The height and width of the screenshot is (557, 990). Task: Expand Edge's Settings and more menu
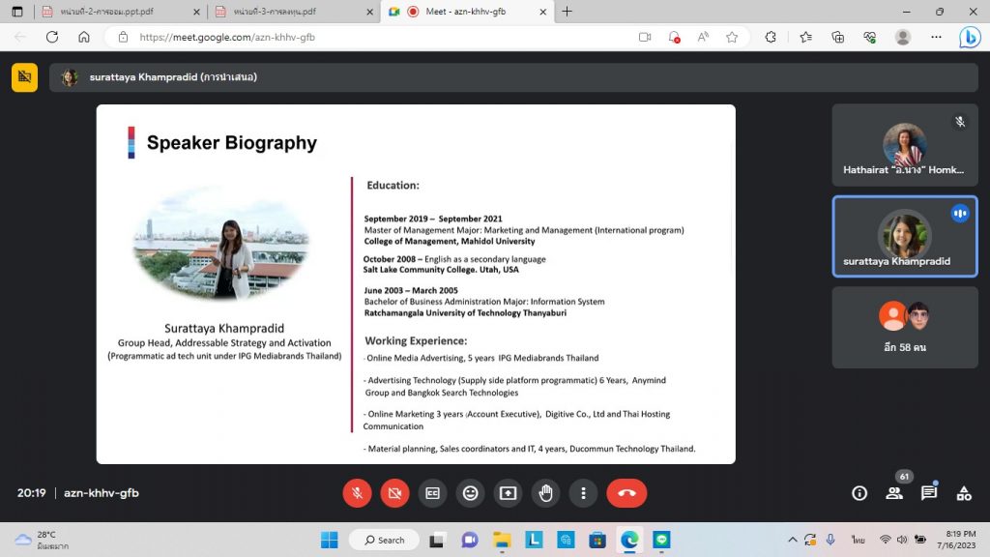coord(935,37)
